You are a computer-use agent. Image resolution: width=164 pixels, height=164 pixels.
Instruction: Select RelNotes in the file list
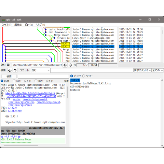pos(75,90)
